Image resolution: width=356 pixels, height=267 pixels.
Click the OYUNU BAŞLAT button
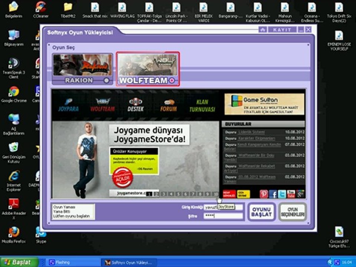[x=261, y=212]
